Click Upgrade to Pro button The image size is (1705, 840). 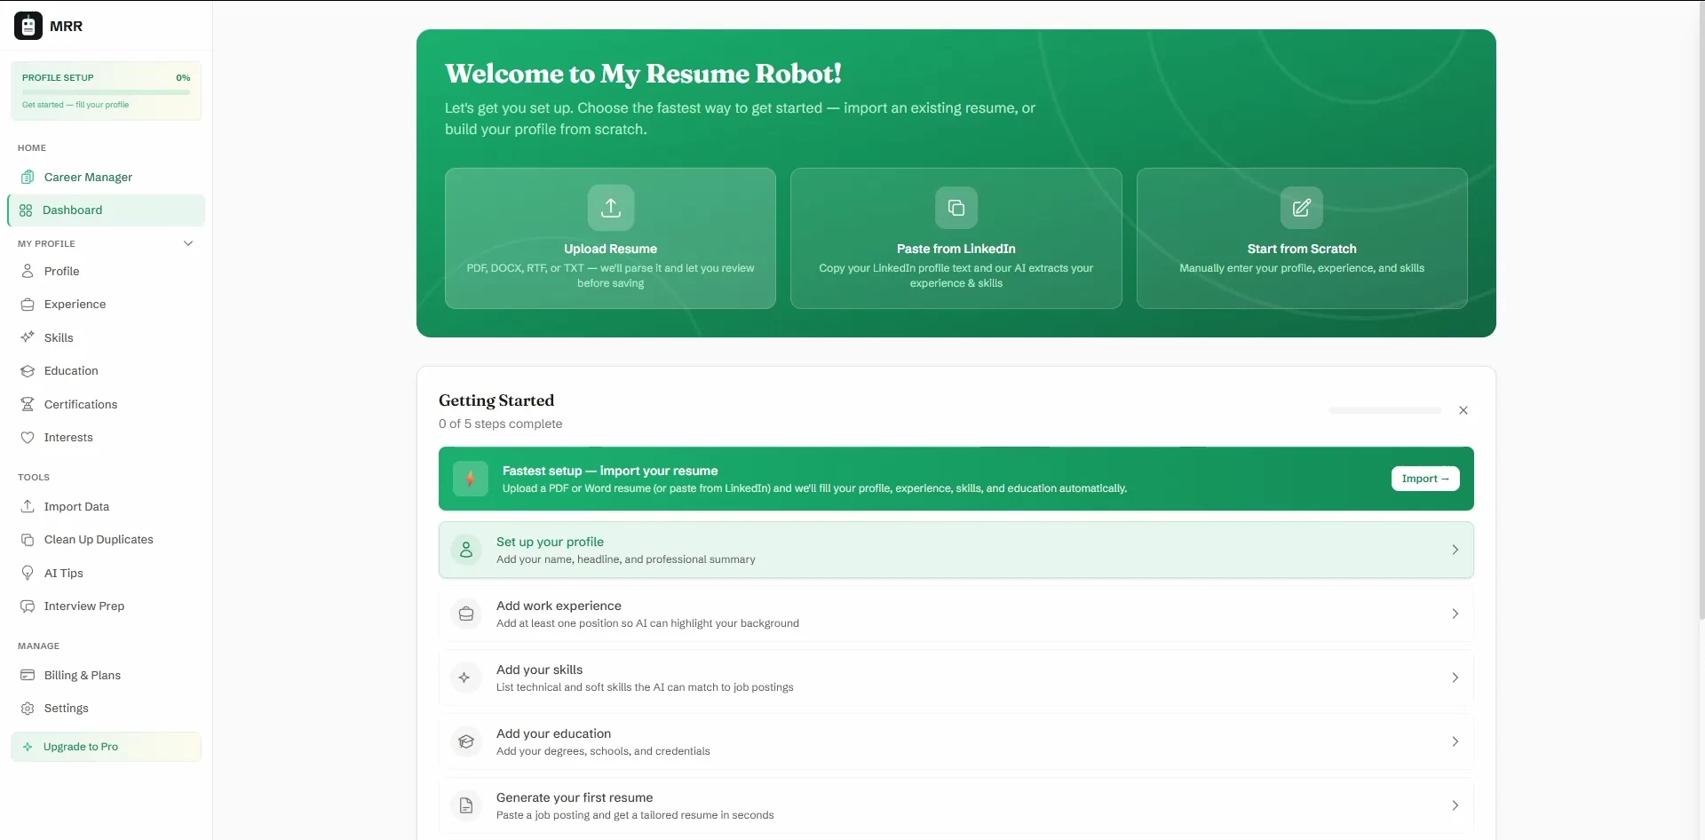point(107,747)
